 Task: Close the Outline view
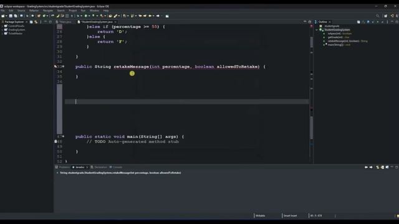pyautogui.click(x=330, y=22)
